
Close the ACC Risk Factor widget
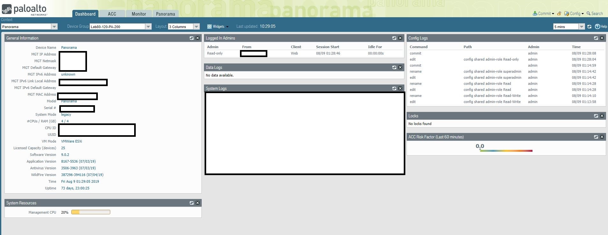(602, 137)
